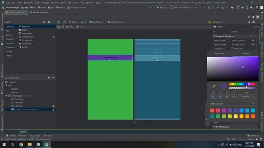Open AppTheme dropdown
The width and height of the screenshot is (264, 148).
pyautogui.click(x=97, y=22)
